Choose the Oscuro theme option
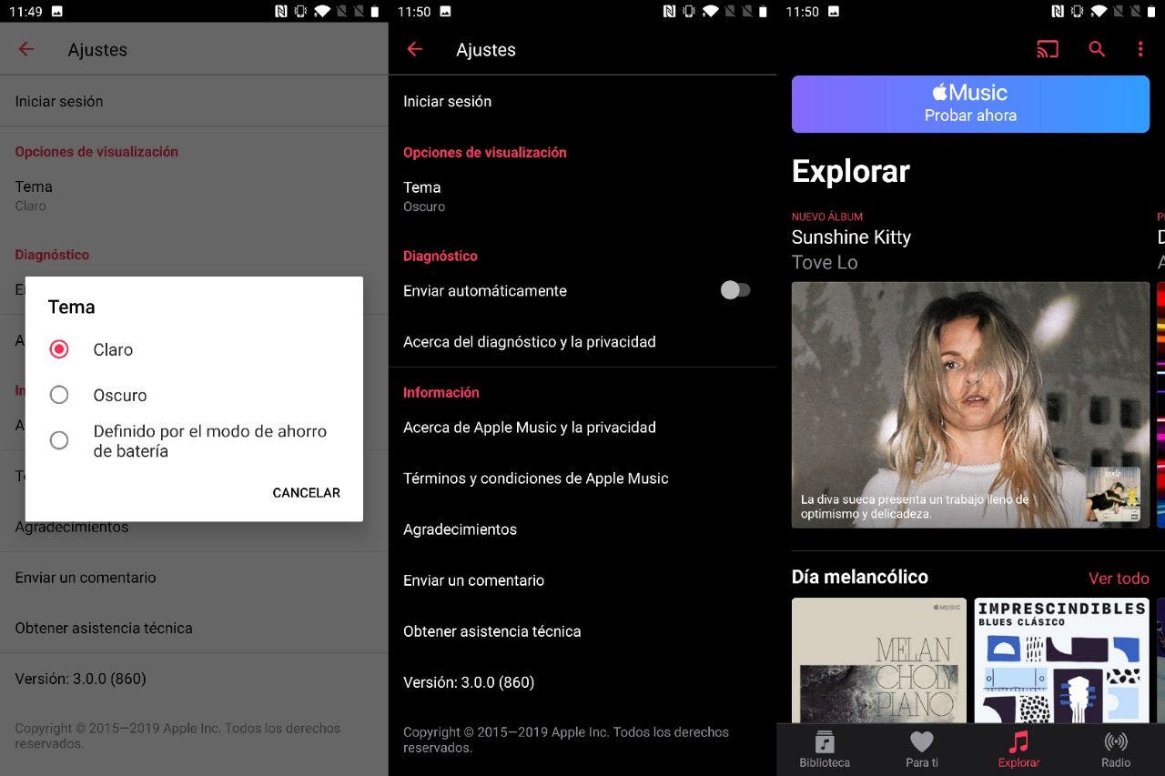 click(x=59, y=395)
